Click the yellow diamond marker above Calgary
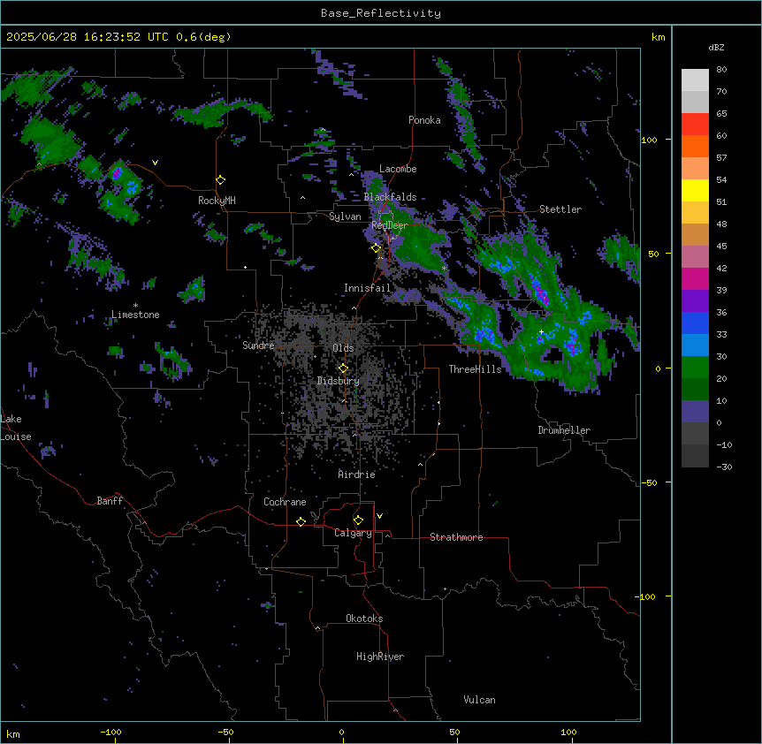 pyautogui.click(x=358, y=520)
